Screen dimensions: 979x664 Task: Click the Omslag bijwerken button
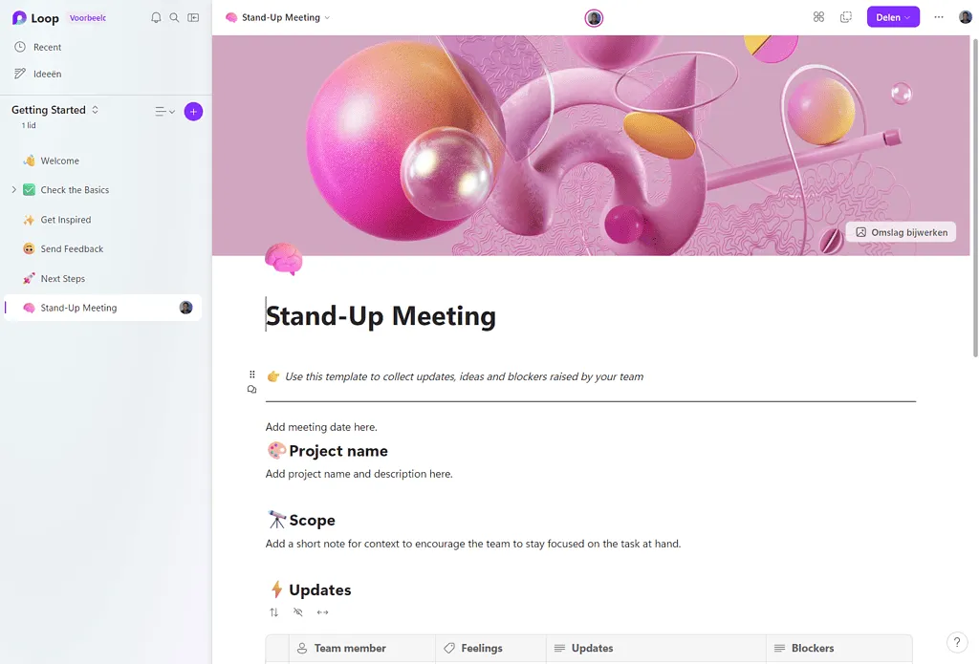point(901,232)
